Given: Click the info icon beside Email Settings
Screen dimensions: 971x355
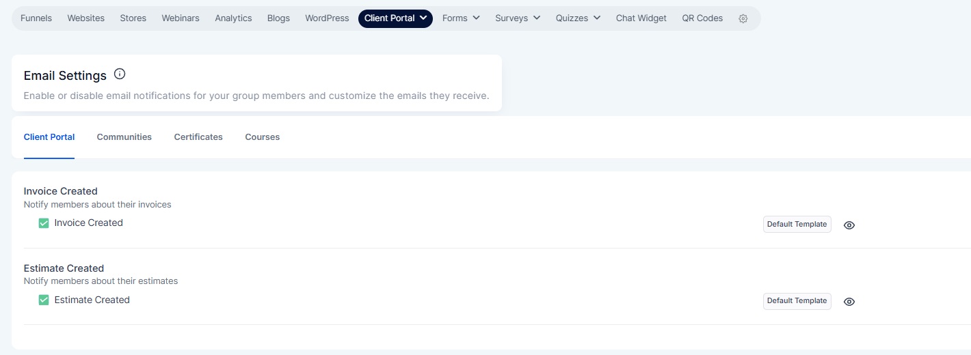Looking at the screenshot, I should click(x=120, y=74).
